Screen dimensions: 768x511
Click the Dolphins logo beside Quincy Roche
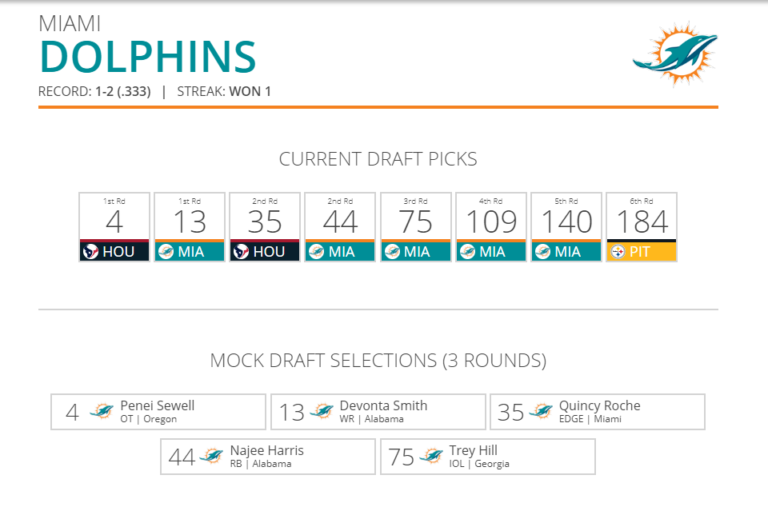[541, 411]
